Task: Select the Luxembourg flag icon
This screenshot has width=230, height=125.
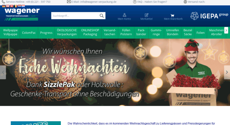Action: pos(23,6)
